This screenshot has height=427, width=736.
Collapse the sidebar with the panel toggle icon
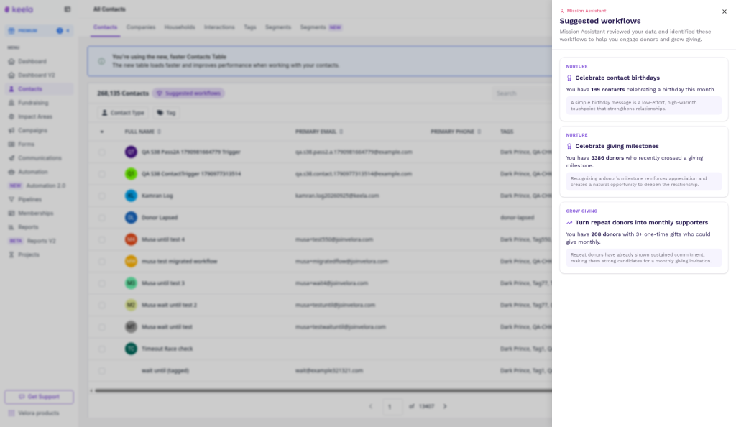point(67,9)
